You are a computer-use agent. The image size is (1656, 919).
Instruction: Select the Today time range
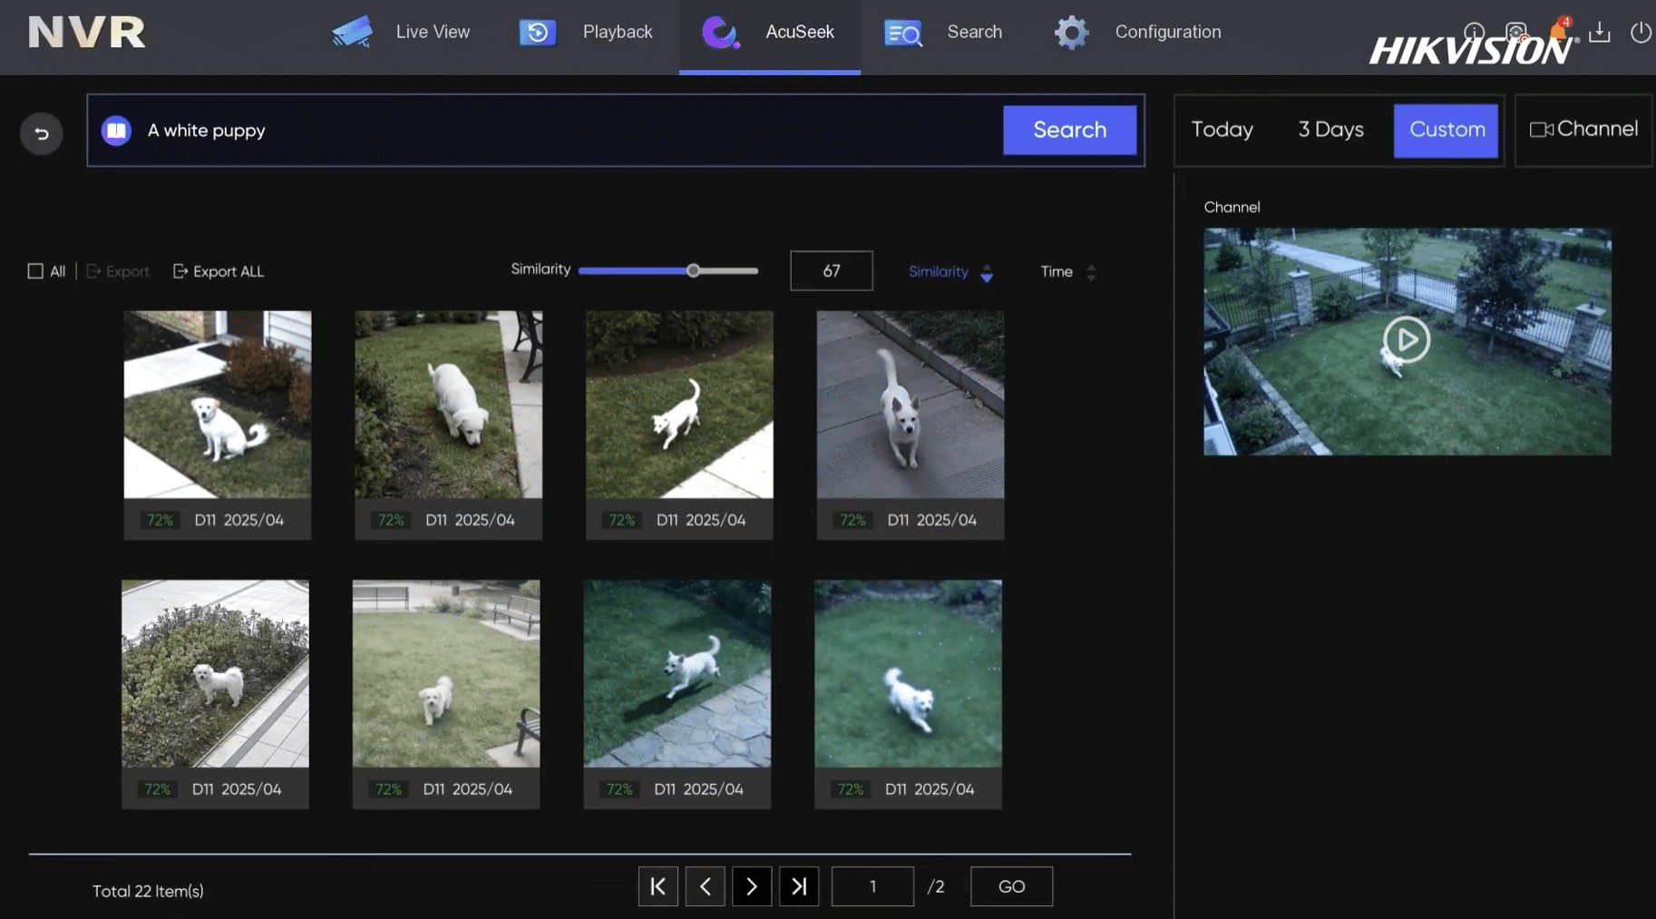point(1222,130)
